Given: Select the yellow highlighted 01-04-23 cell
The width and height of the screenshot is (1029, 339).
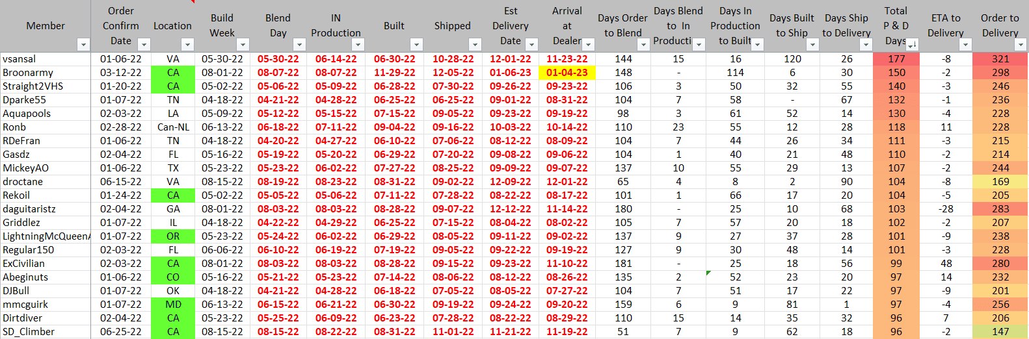Looking at the screenshot, I should coord(567,73).
